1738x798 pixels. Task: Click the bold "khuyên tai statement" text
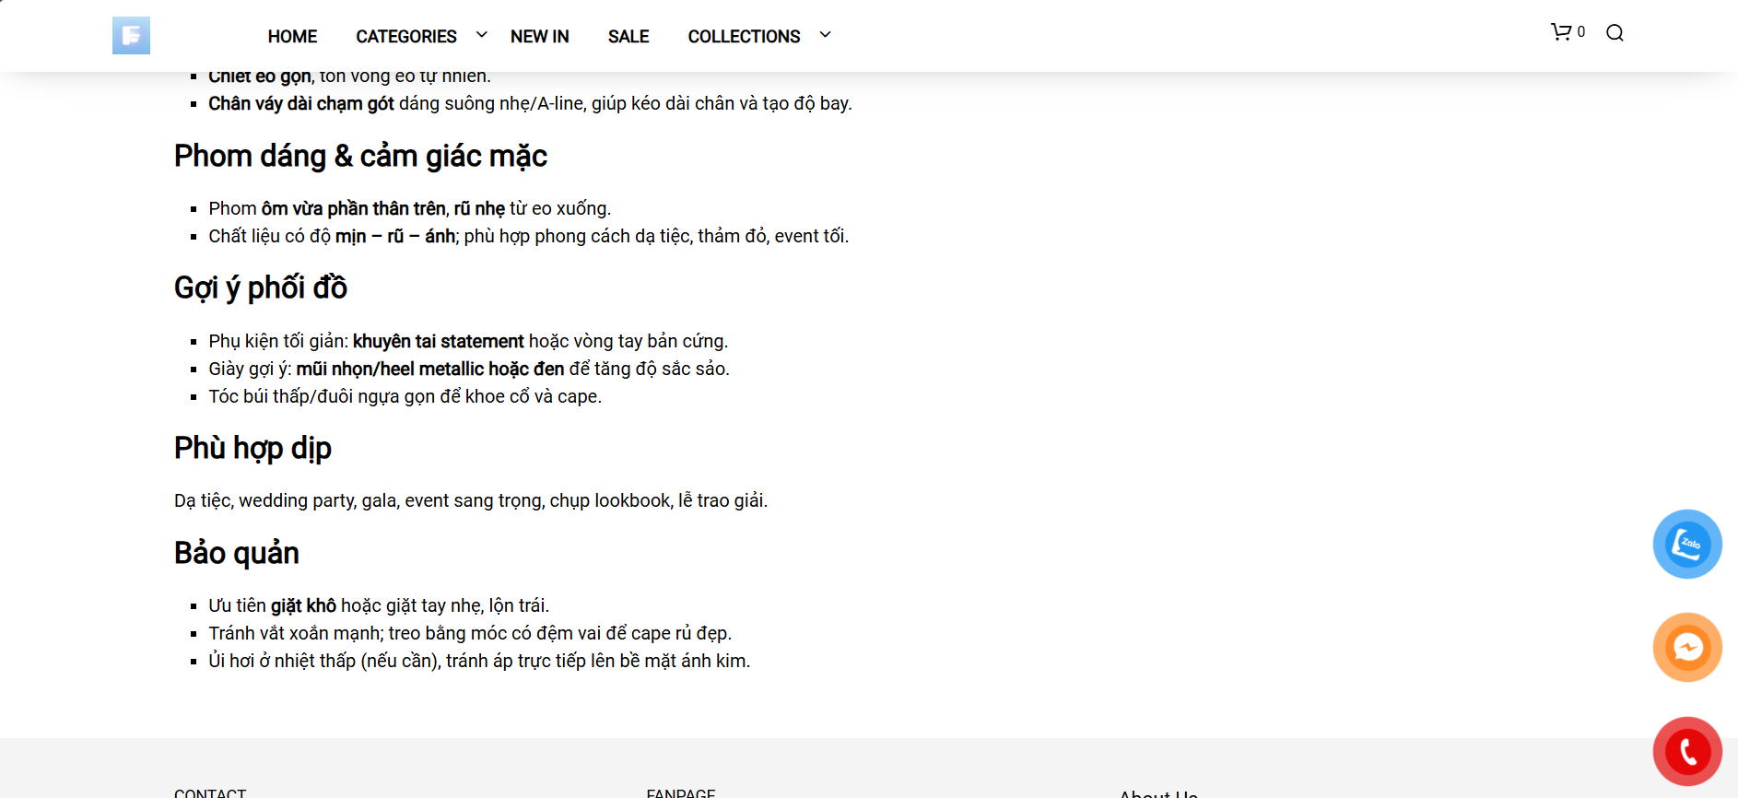pos(438,342)
